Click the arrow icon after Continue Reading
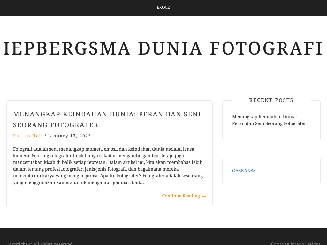 tap(204, 196)
